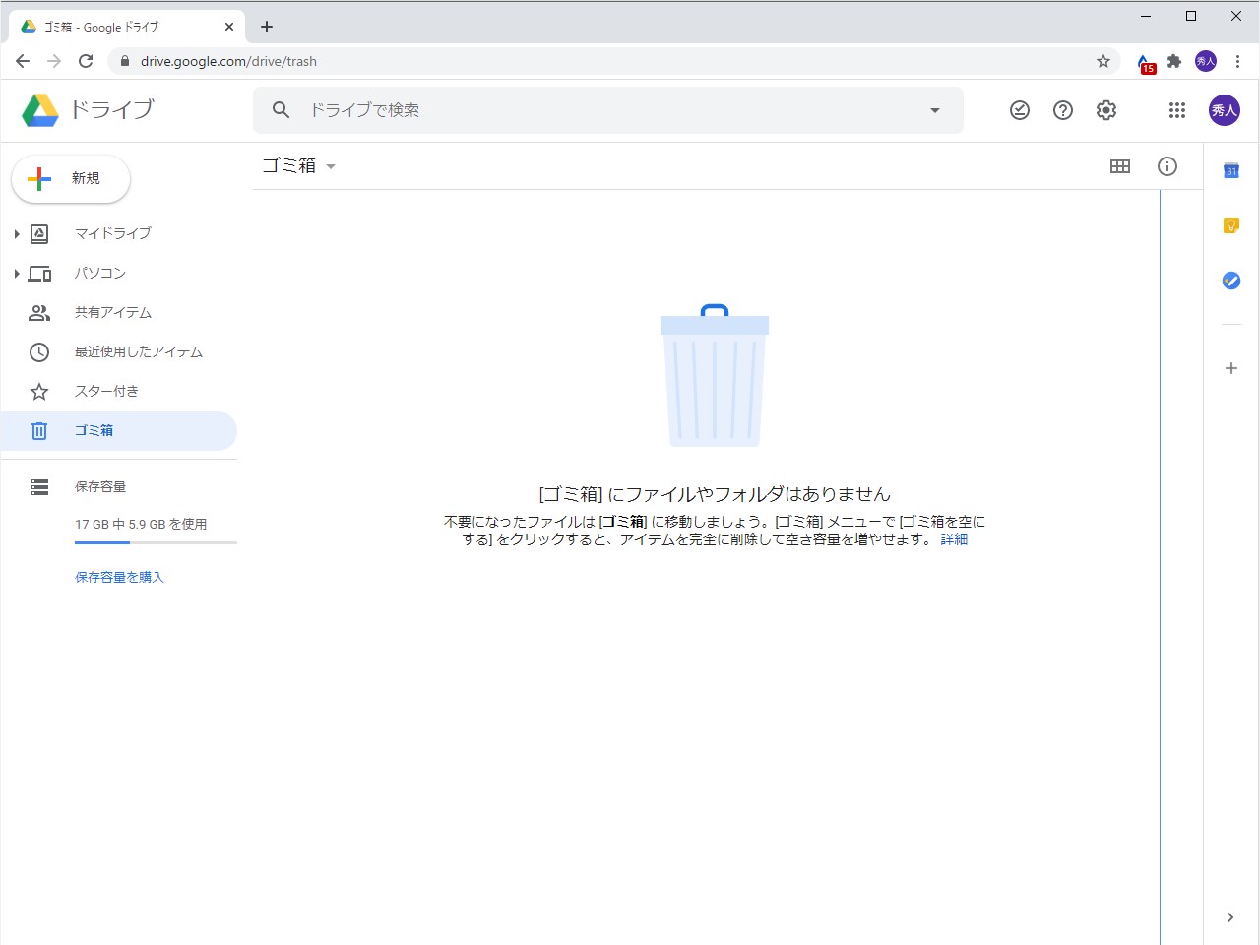The width and height of the screenshot is (1260, 945).
Task: Open スター付き from the sidebar
Action: 108,391
